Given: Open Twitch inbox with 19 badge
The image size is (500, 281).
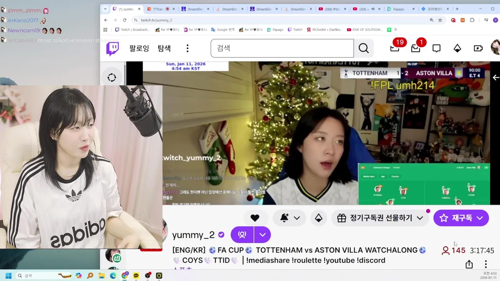Looking at the screenshot, I should (395, 48).
